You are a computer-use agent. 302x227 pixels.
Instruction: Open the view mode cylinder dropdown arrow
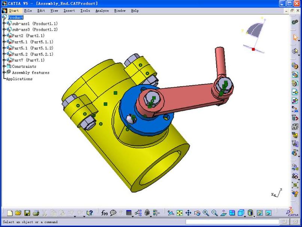tap(254, 217)
